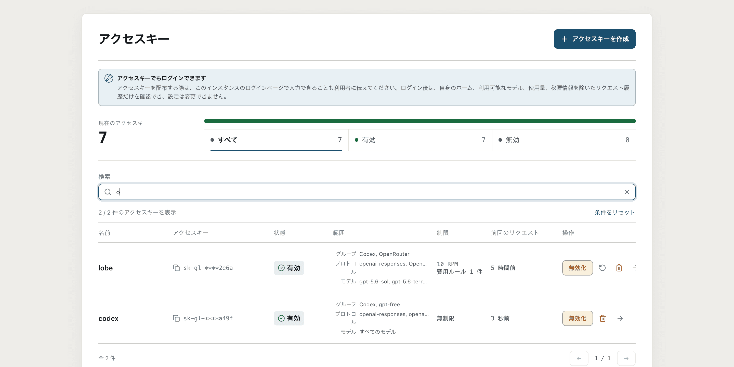This screenshot has height=367, width=734.
Task: Click the 1 / 1 page indicator
Action: 602,358
